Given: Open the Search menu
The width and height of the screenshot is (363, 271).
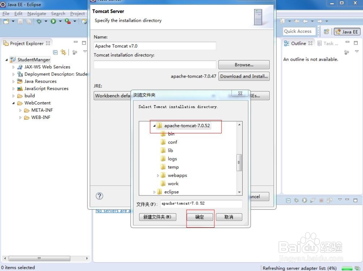Looking at the screenshot, I should 58,14.
